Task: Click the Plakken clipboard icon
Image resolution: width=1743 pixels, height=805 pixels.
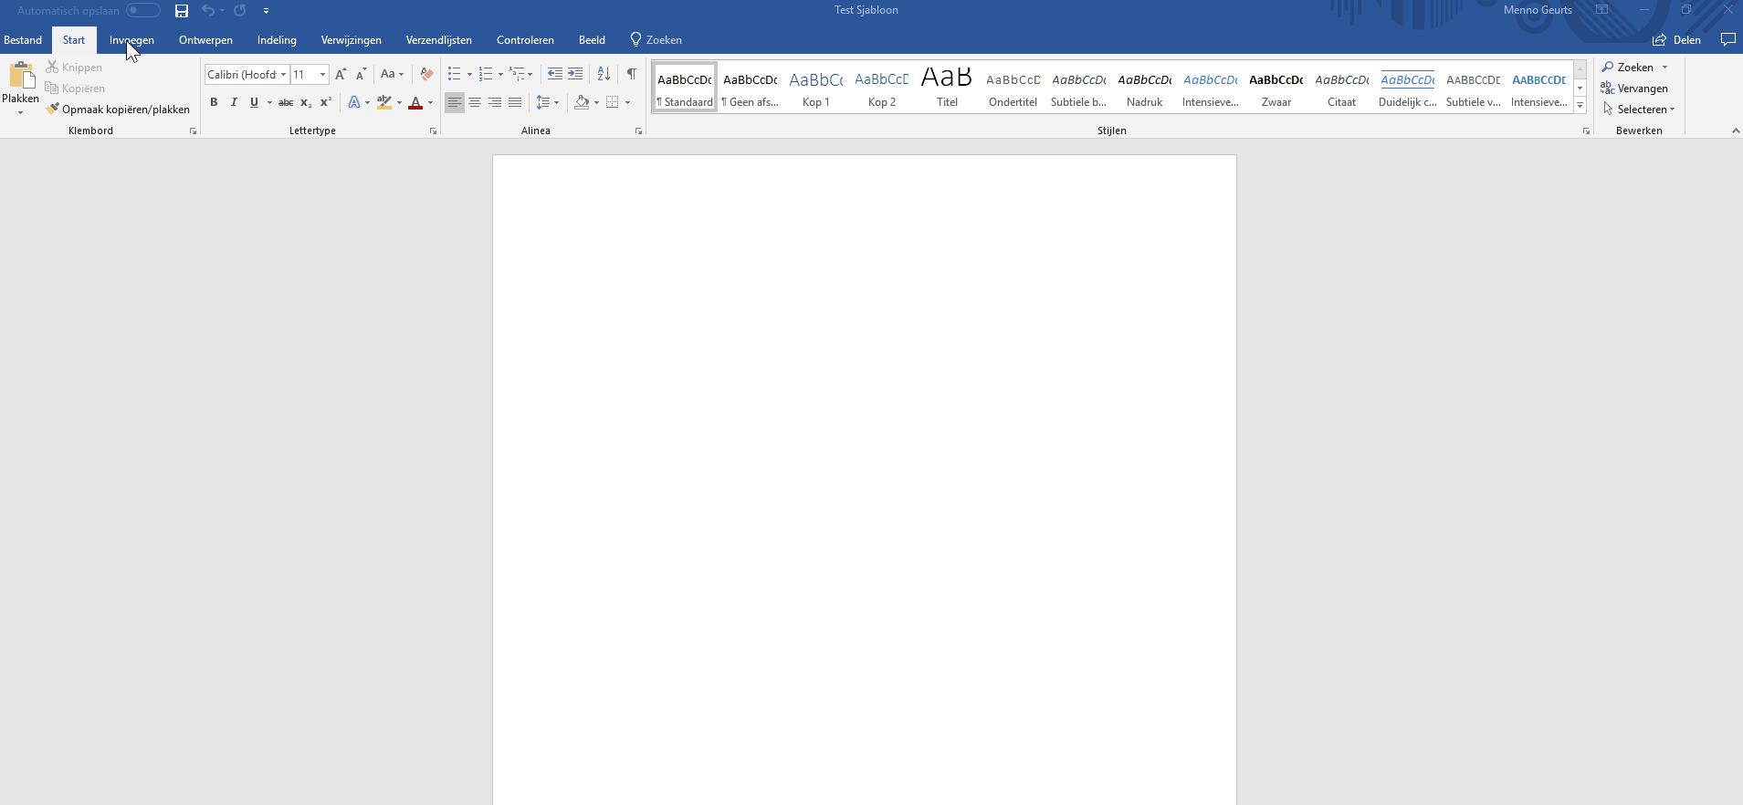Action: 21,76
